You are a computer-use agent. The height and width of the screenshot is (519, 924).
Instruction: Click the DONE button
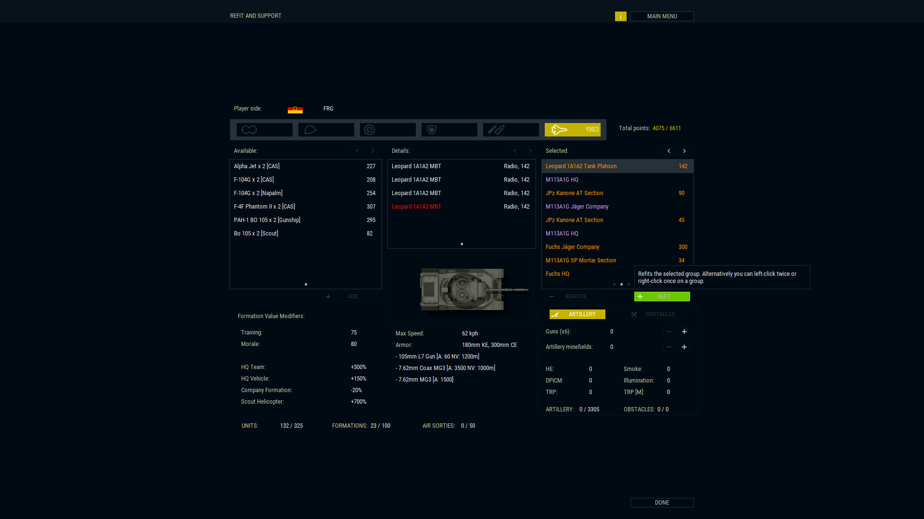662,503
